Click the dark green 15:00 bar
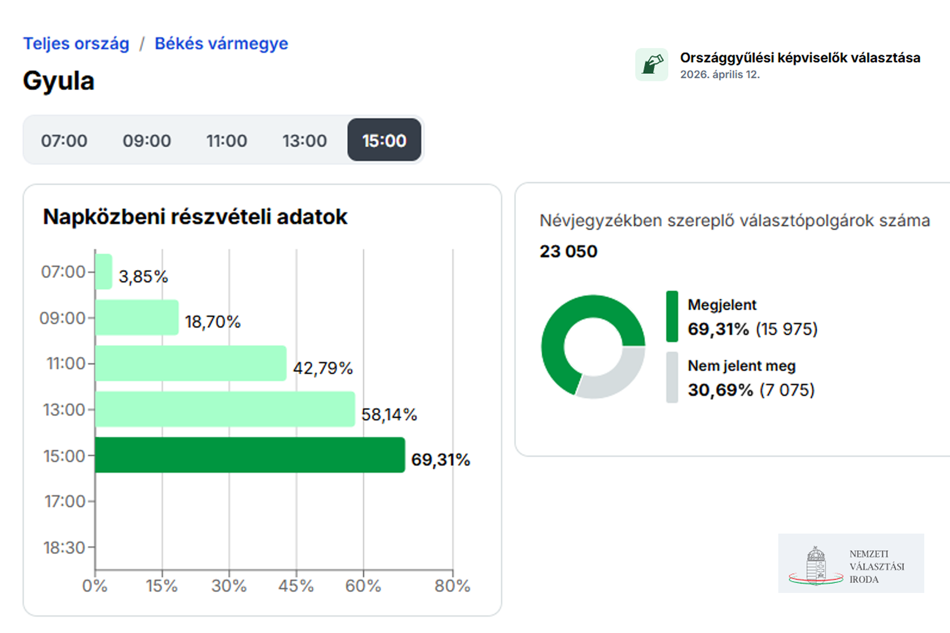 click(x=250, y=455)
